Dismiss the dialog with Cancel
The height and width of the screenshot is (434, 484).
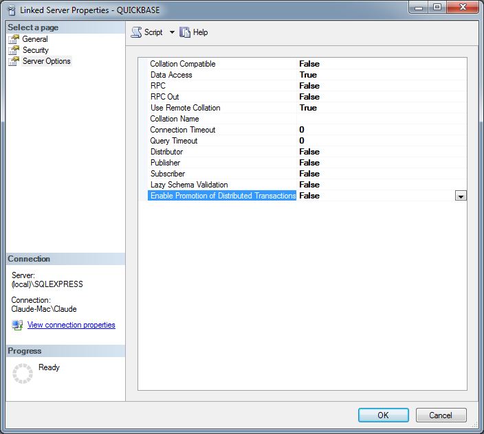click(441, 415)
